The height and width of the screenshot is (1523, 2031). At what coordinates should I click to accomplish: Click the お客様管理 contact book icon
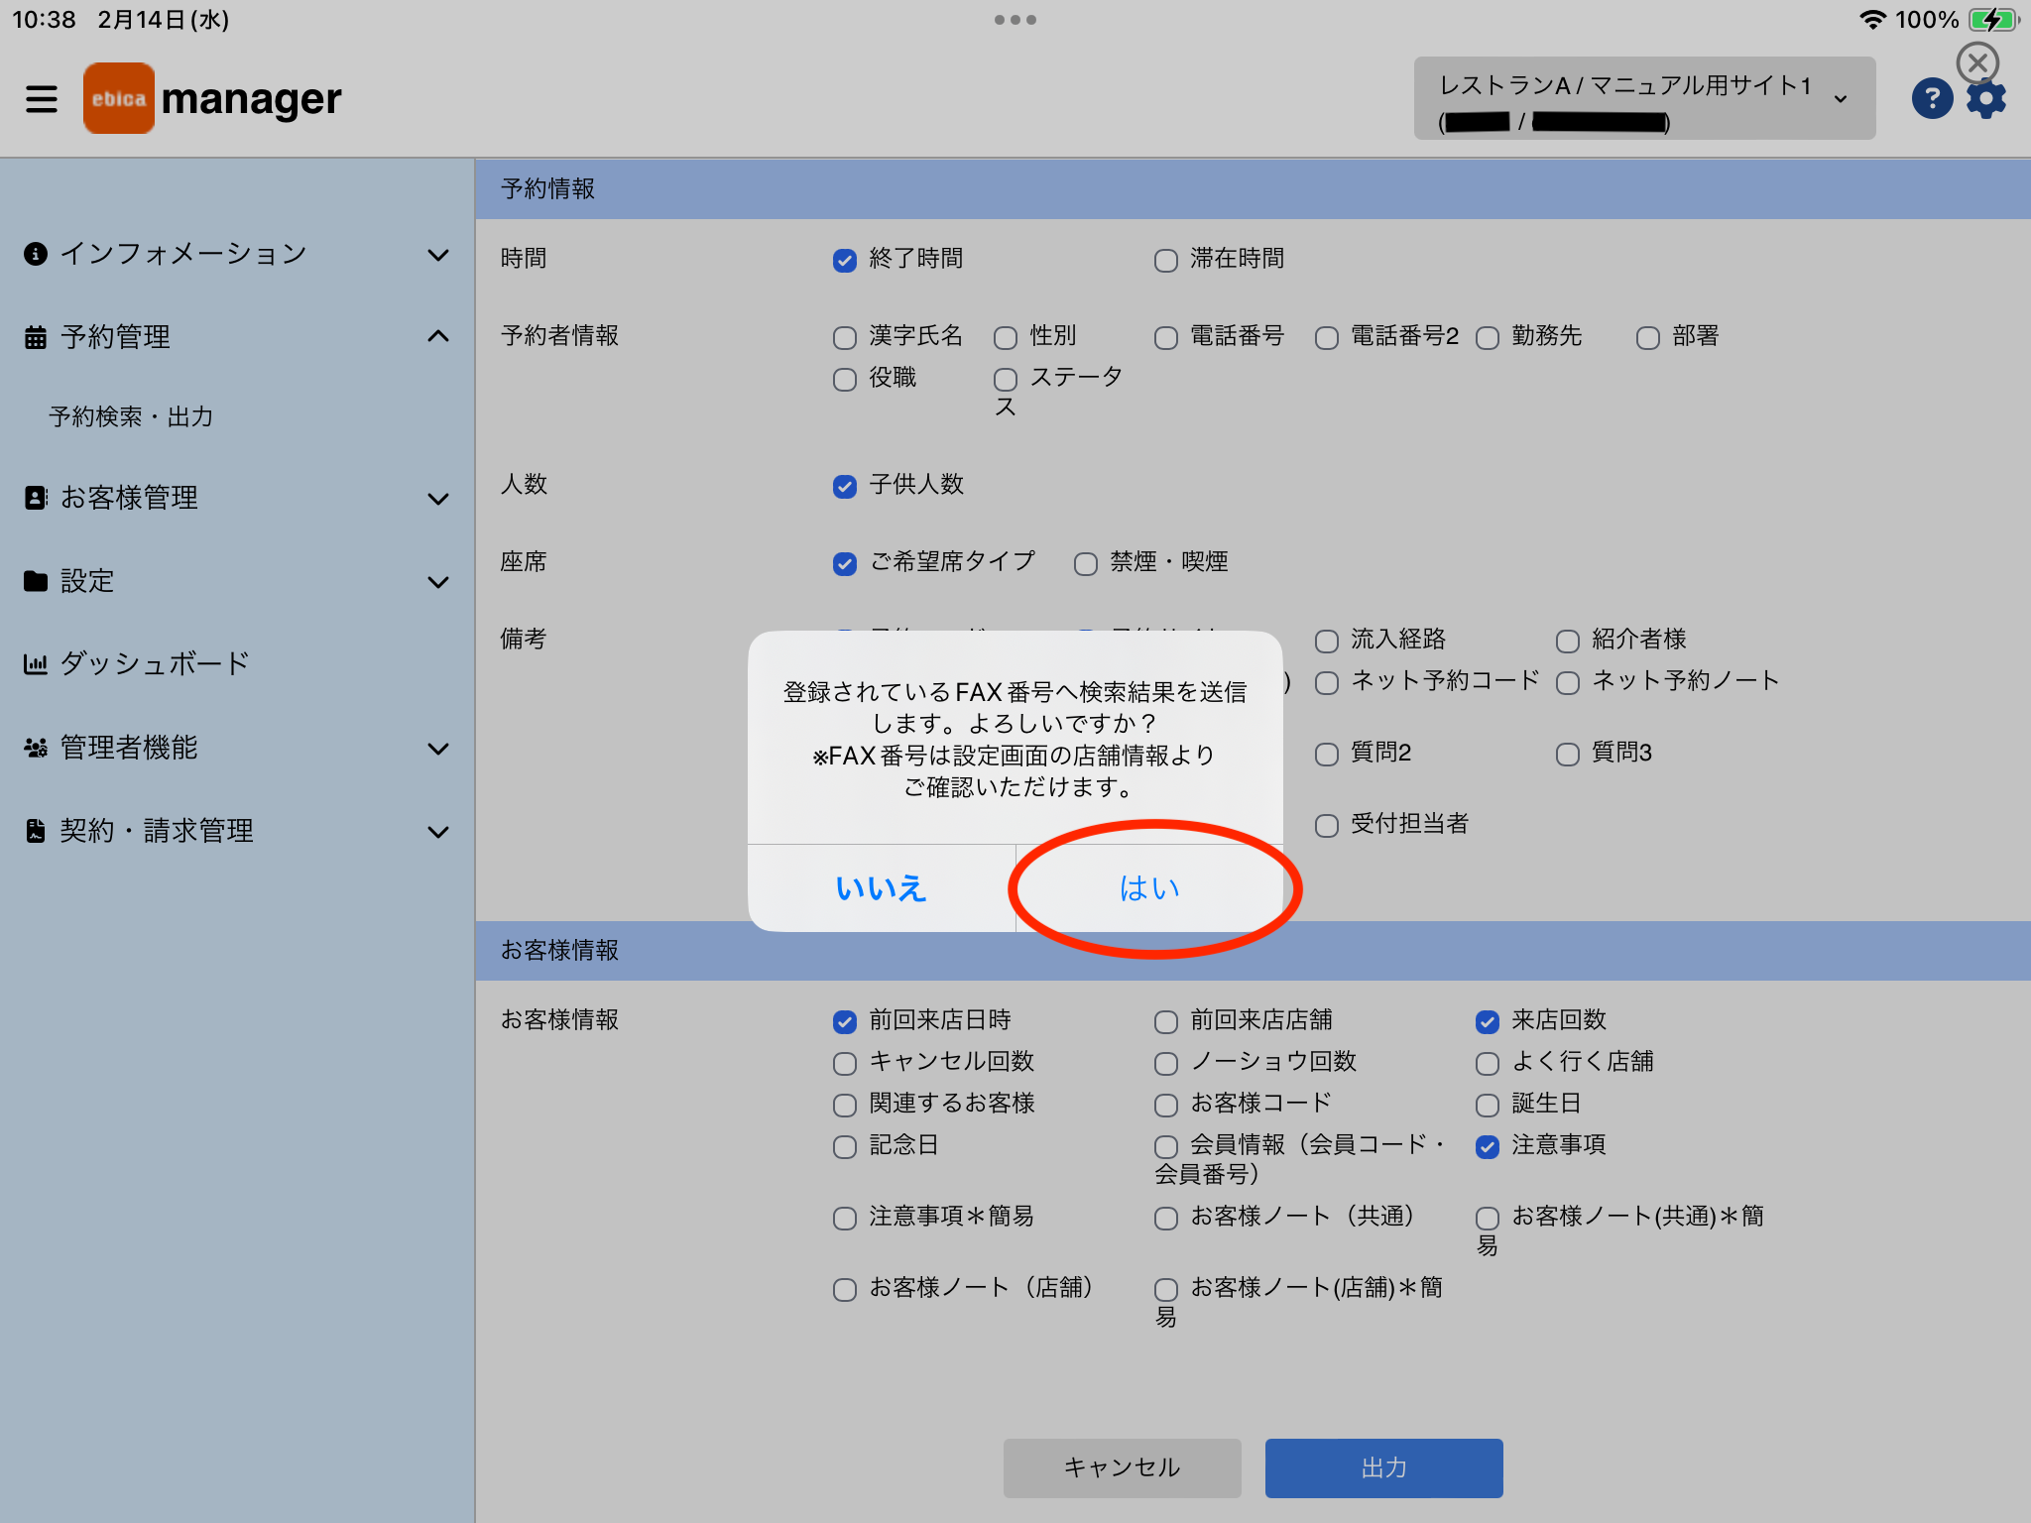pyautogui.click(x=36, y=498)
